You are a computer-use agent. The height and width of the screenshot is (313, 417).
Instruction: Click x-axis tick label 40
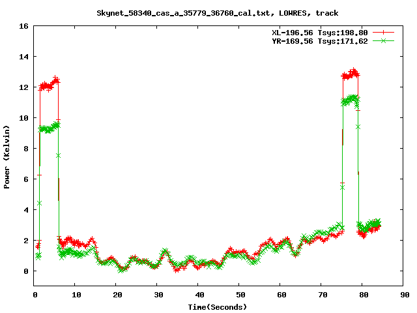199,295
